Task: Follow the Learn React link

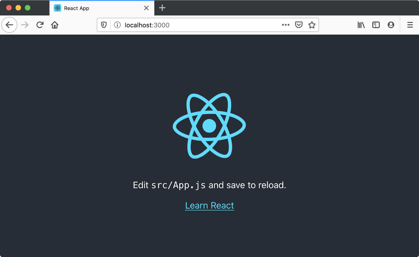Action: click(209, 205)
